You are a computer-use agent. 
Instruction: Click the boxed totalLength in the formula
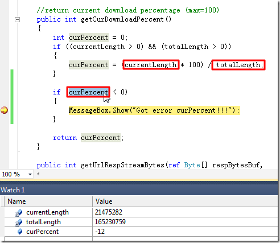(238, 65)
